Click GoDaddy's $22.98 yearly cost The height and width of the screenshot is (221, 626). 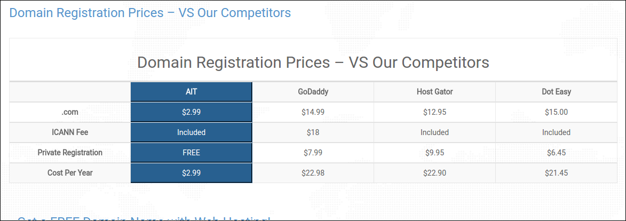(313, 173)
